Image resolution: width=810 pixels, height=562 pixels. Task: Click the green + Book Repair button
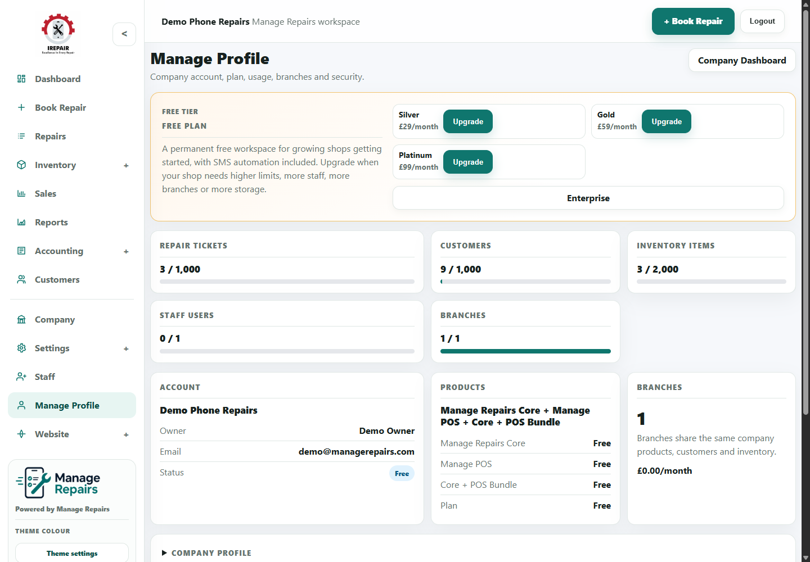(693, 21)
